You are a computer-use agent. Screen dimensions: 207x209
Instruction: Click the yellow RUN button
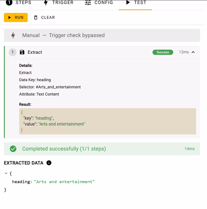pos(16,17)
